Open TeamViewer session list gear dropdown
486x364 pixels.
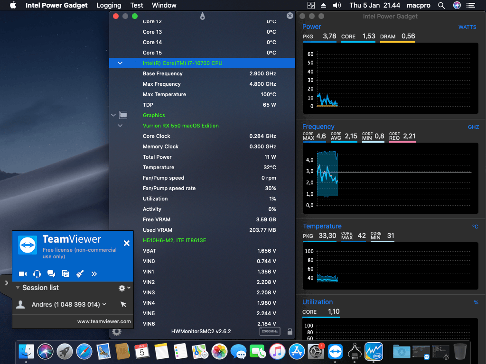125,288
